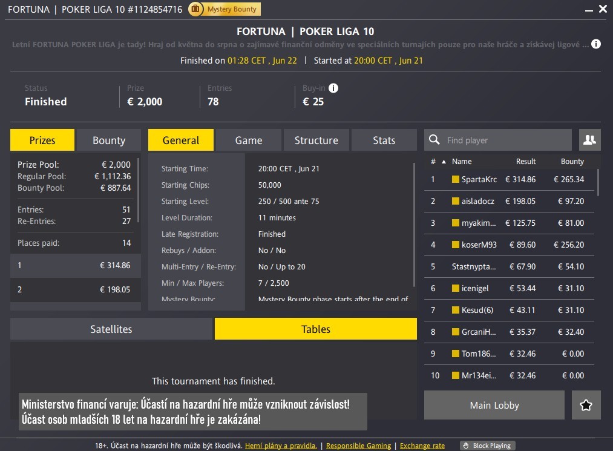Open the tournament description info icon
613x451 pixels.
(596, 44)
